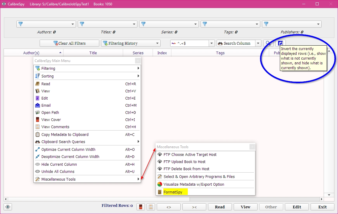Viewport: 338px width, 214px height.
Task: Select Deoptimize Current Column Width
Action: coord(87,156)
